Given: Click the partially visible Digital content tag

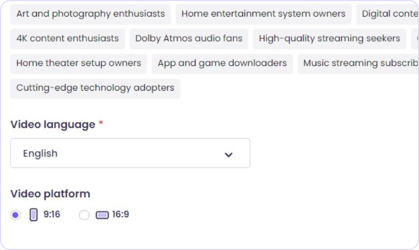Looking at the screenshot, I should click(389, 14).
